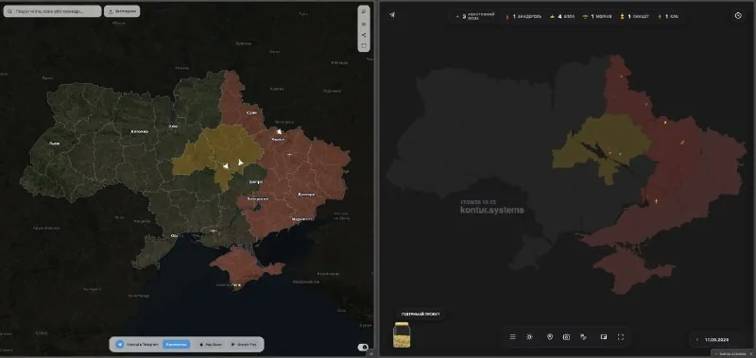Viewport: 756px width, 358px height.
Task: Select the threat counter showing 4
Action: (x=562, y=16)
